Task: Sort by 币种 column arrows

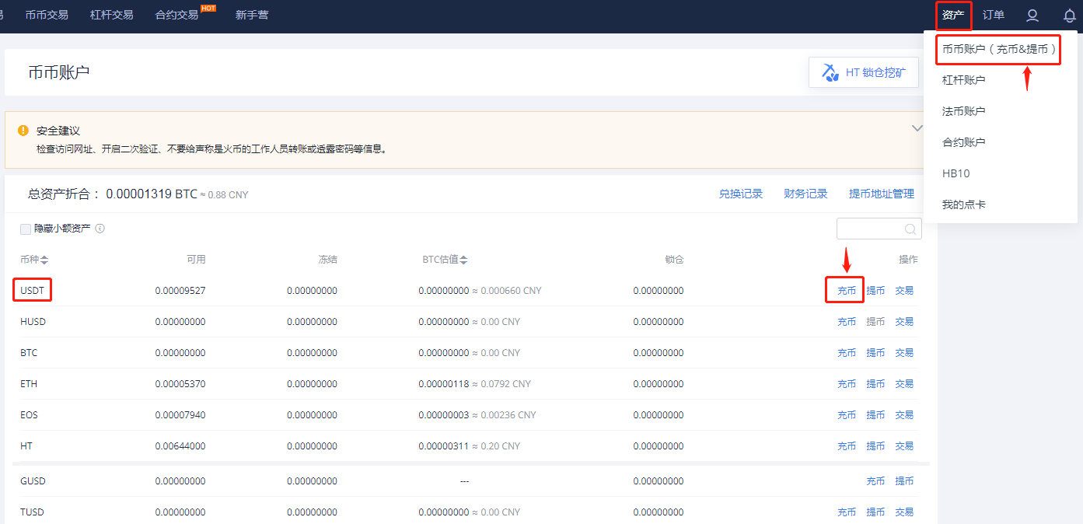Action: pos(44,260)
